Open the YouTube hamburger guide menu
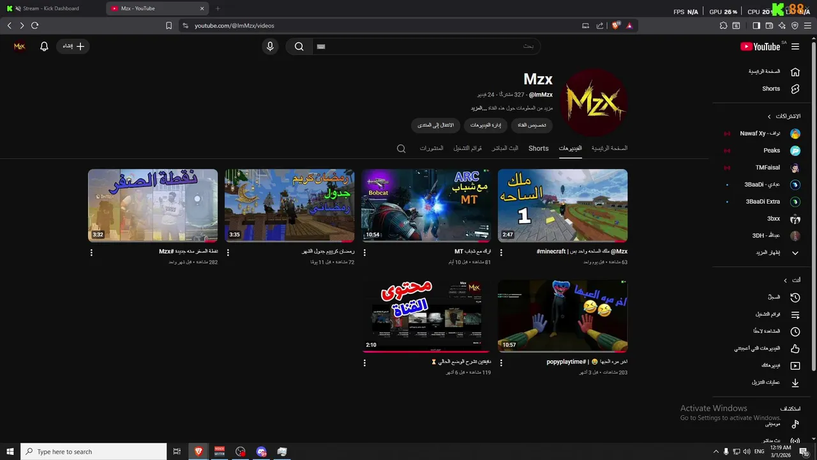 coord(795,47)
